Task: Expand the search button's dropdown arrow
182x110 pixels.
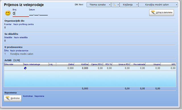Action: click(x=118, y=5)
